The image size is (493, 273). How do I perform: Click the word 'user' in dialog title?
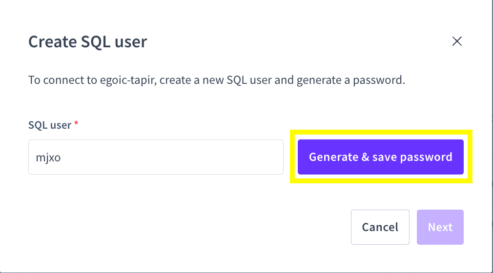[130, 42]
